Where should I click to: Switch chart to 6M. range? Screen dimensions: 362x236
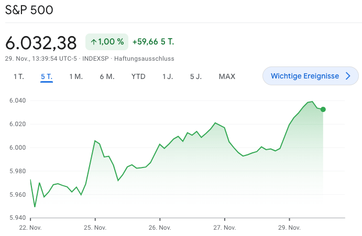(x=107, y=76)
